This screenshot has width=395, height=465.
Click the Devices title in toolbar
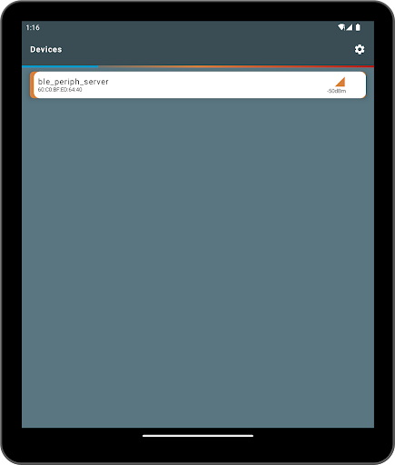[46, 49]
